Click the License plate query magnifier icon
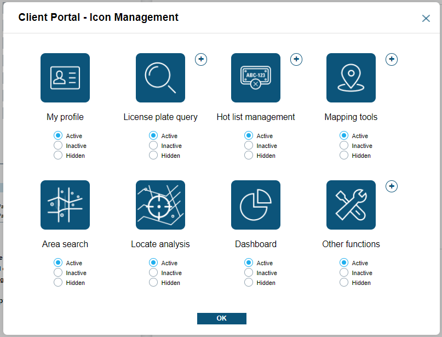Viewport: 442px width, 337px height. [160, 78]
